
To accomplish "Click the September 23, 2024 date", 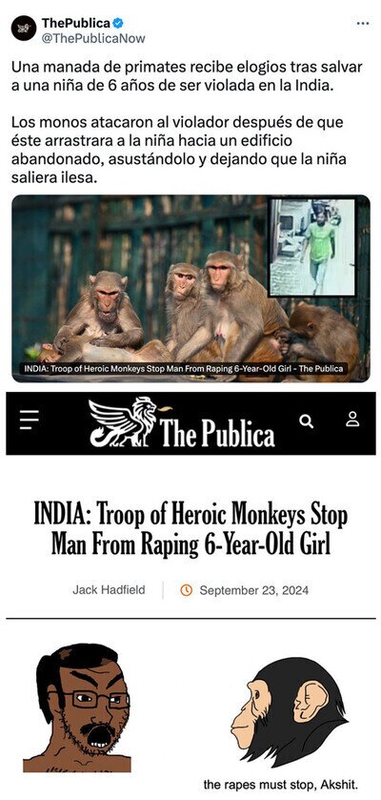I will 254,590.
